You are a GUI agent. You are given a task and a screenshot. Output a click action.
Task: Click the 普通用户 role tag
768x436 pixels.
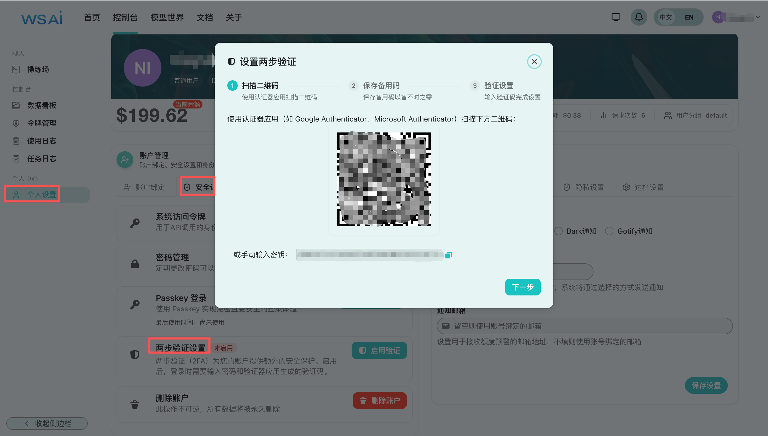[186, 80]
